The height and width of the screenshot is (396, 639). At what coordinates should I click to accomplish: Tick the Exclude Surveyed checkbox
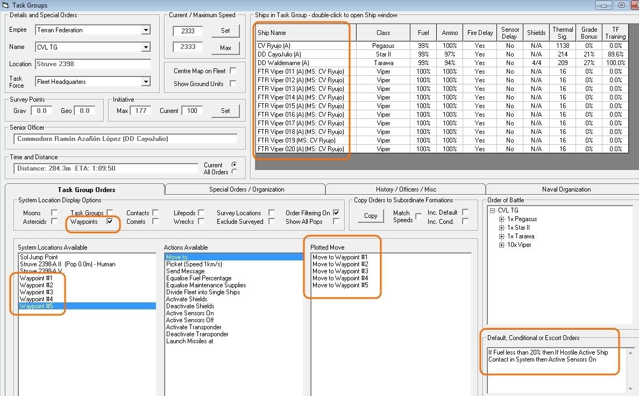272,221
